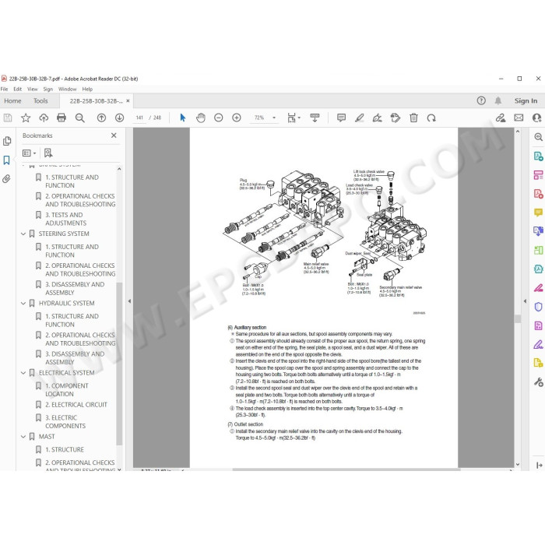Switch to the Tools tab
This screenshot has width=545, height=545.
point(40,100)
